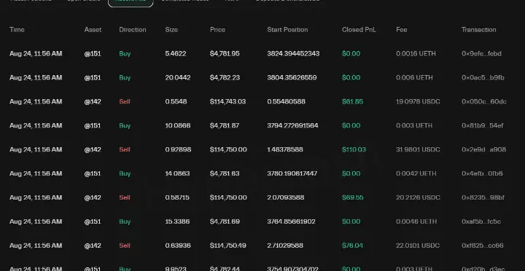Screen dimensions: 525x271
Task: Open asset @151 in the 14.0863 size row
Action: point(93,173)
